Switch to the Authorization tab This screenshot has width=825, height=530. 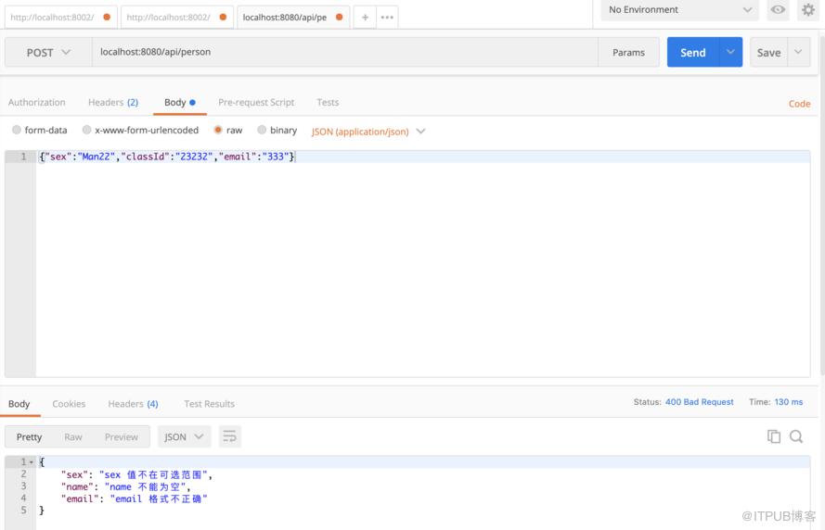pos(37,103)
